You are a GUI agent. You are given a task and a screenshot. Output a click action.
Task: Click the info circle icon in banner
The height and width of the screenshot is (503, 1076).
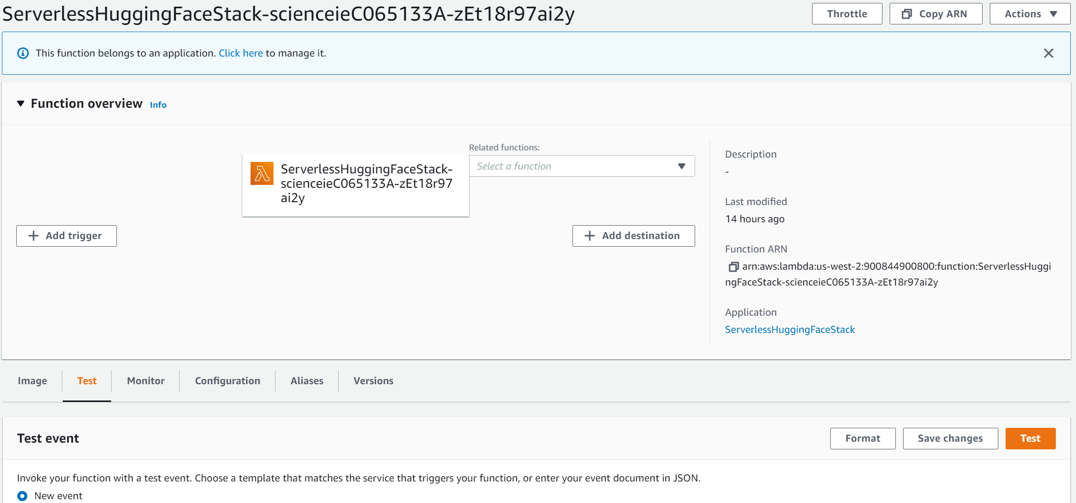click(x=23, y=53)
